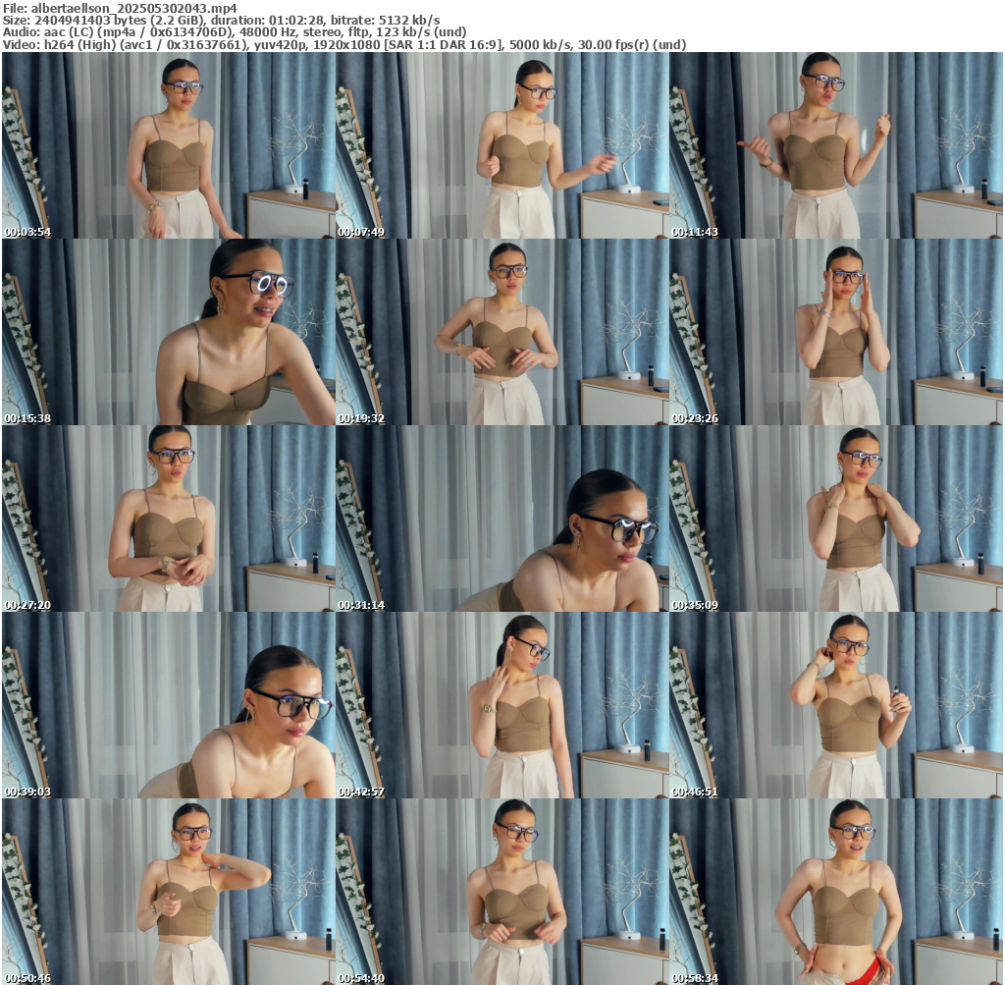
Task: Click the 00:31:14 timestamp label
Action: pos(361,605)
